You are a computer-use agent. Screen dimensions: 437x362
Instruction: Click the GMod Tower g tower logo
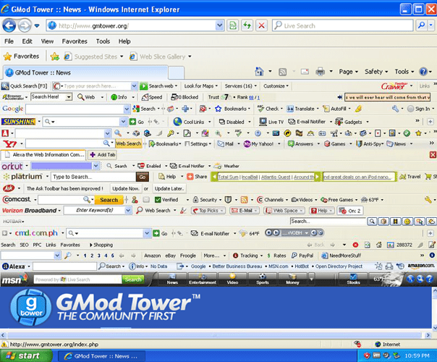pos(30,307)
